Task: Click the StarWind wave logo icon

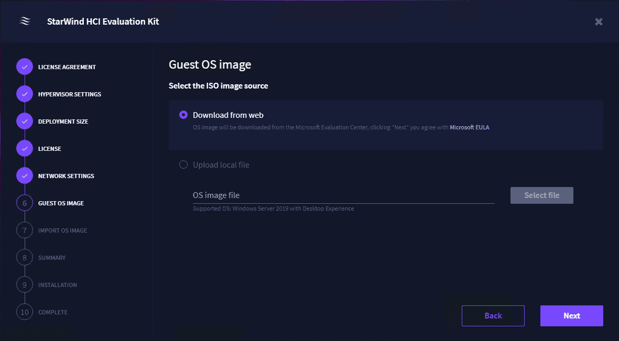Action: 25,21
